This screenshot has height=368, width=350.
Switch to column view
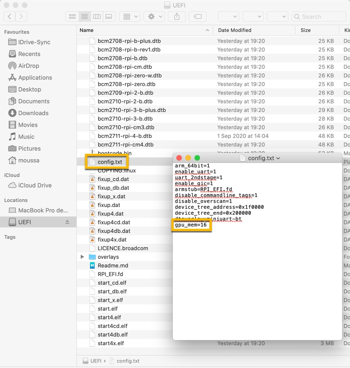(x=97, y=16)
